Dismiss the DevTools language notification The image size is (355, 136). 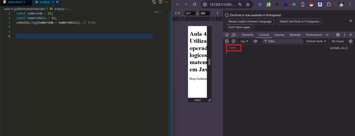(351, 21)
